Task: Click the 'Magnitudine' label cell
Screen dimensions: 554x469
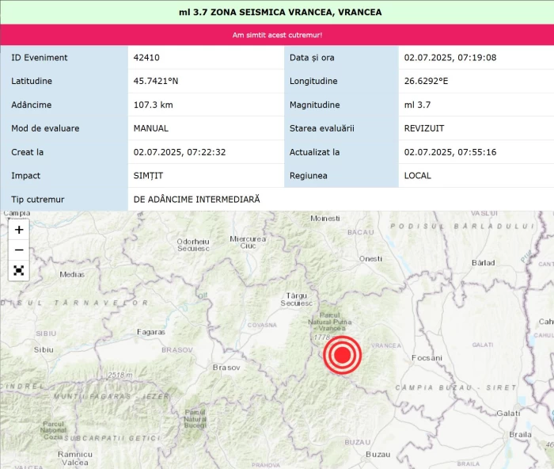Action: pyautogui.click(x=341, y=105)
